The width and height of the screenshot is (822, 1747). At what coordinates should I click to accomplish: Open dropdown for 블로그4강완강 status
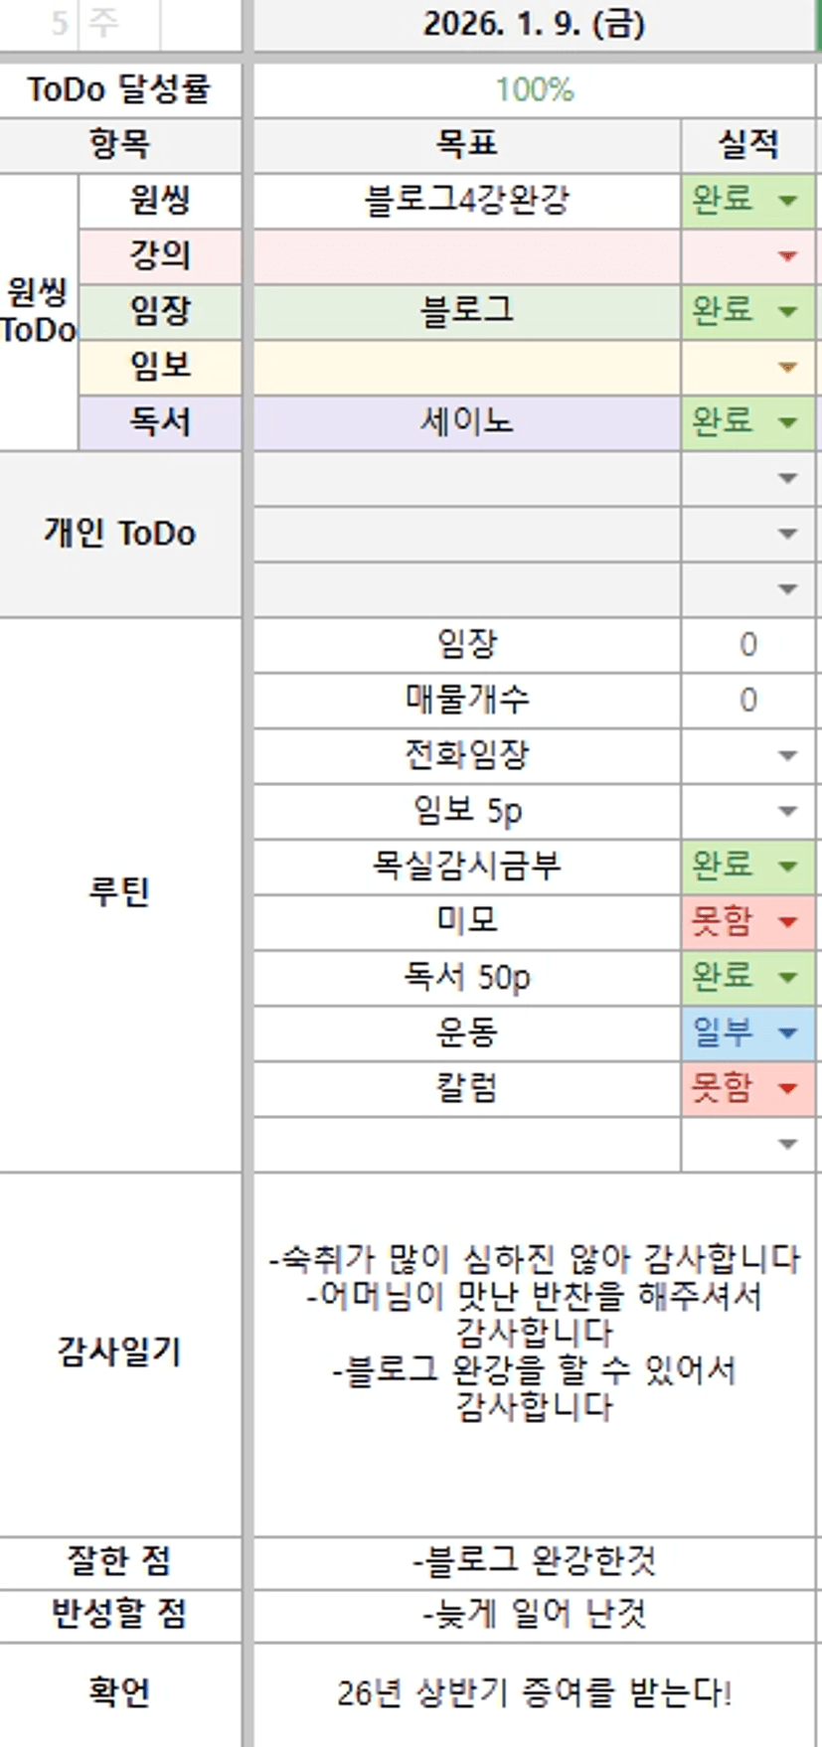[x=787, y=201]
